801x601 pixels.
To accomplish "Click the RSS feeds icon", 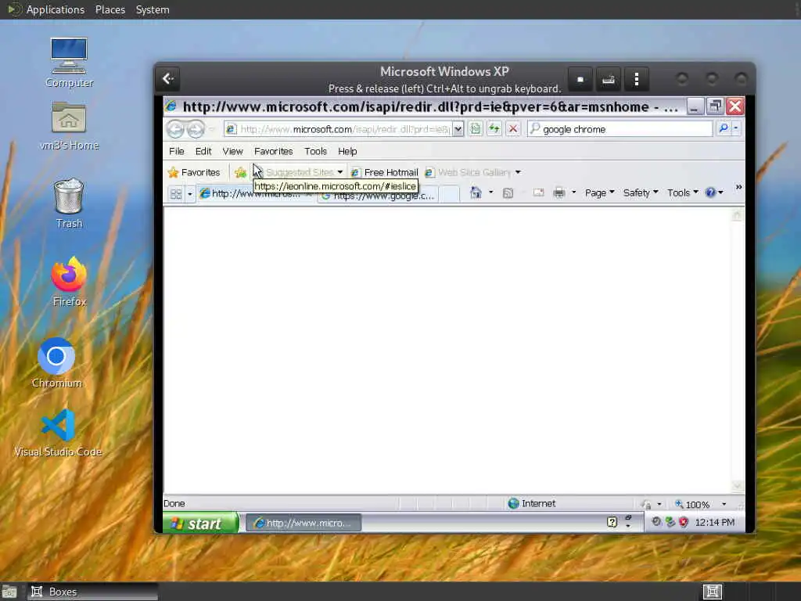I will [x=508, y=193].
